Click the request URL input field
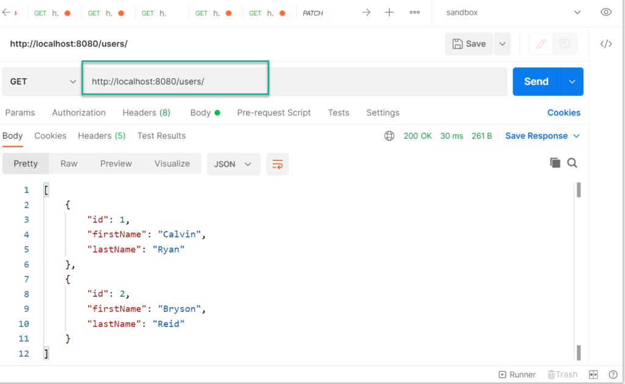The height and width of the screenshot is (384, 625). coord(293,82)
